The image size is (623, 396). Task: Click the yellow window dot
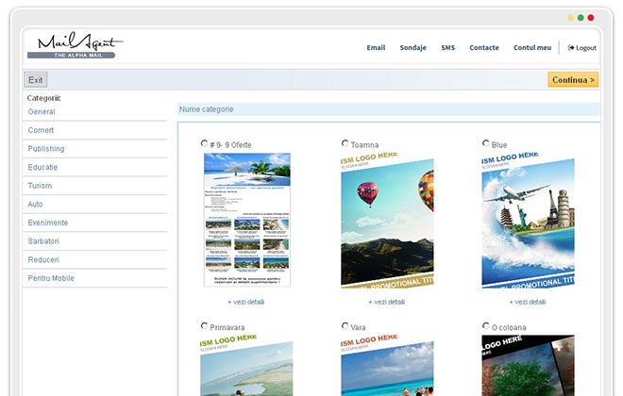(570, 18)
